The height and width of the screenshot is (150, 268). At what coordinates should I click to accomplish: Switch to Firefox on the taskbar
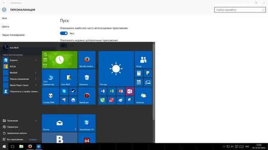(x=30, y=146)
